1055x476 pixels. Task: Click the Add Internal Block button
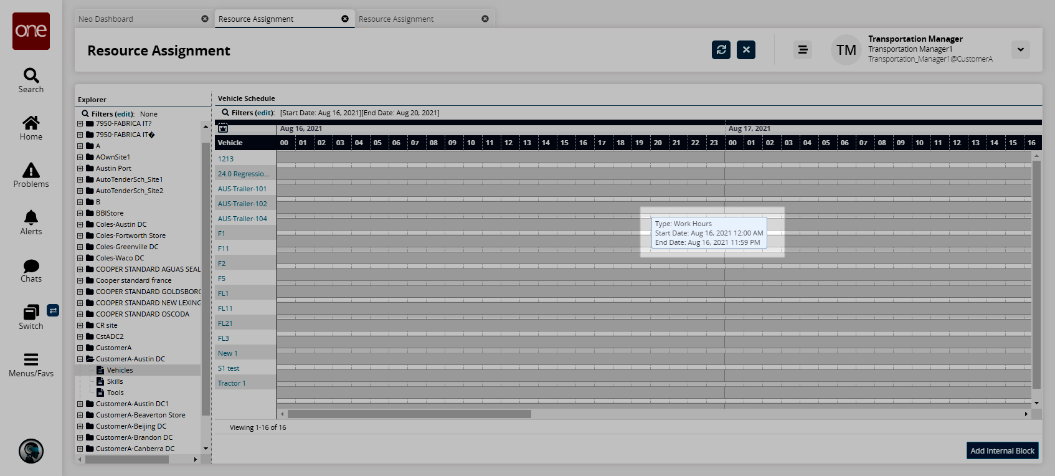1003,450
